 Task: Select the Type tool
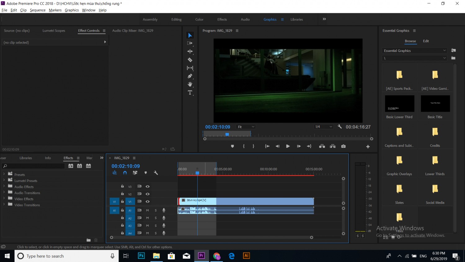tap(190, 93)
